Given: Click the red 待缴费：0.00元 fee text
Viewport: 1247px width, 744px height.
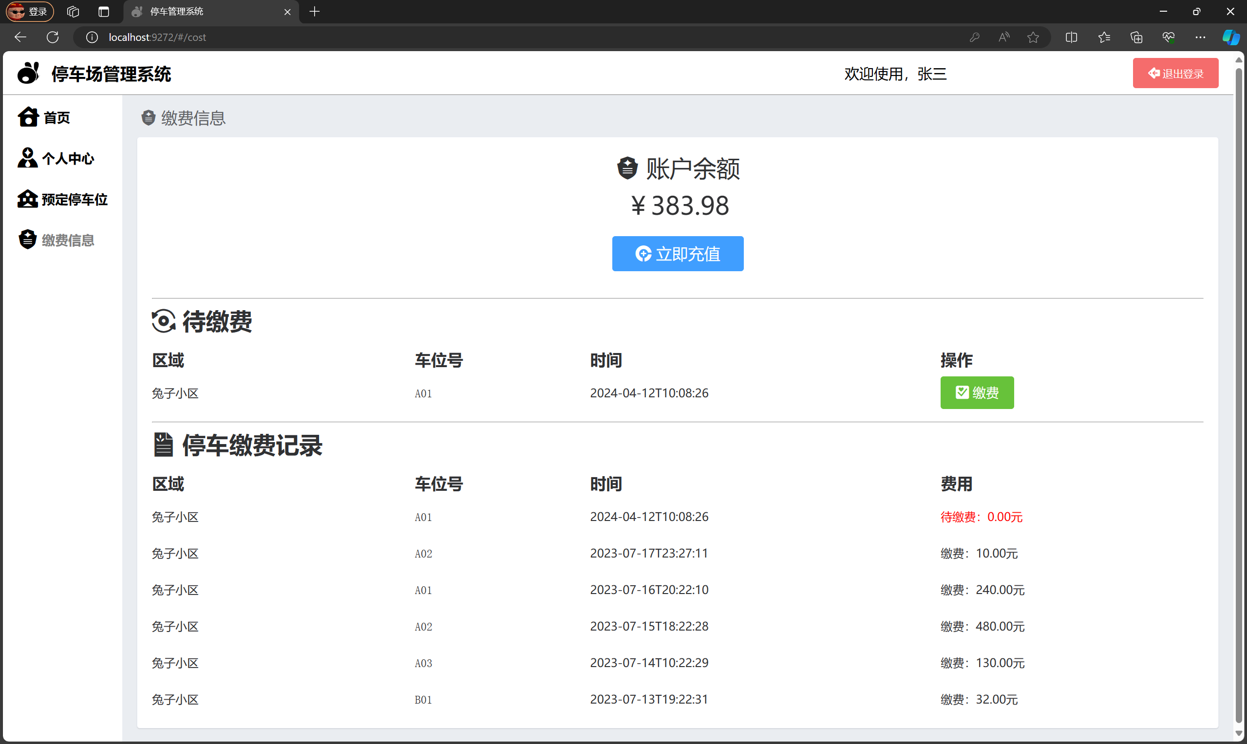Looking at the screenshot, I should coord(981,517).
